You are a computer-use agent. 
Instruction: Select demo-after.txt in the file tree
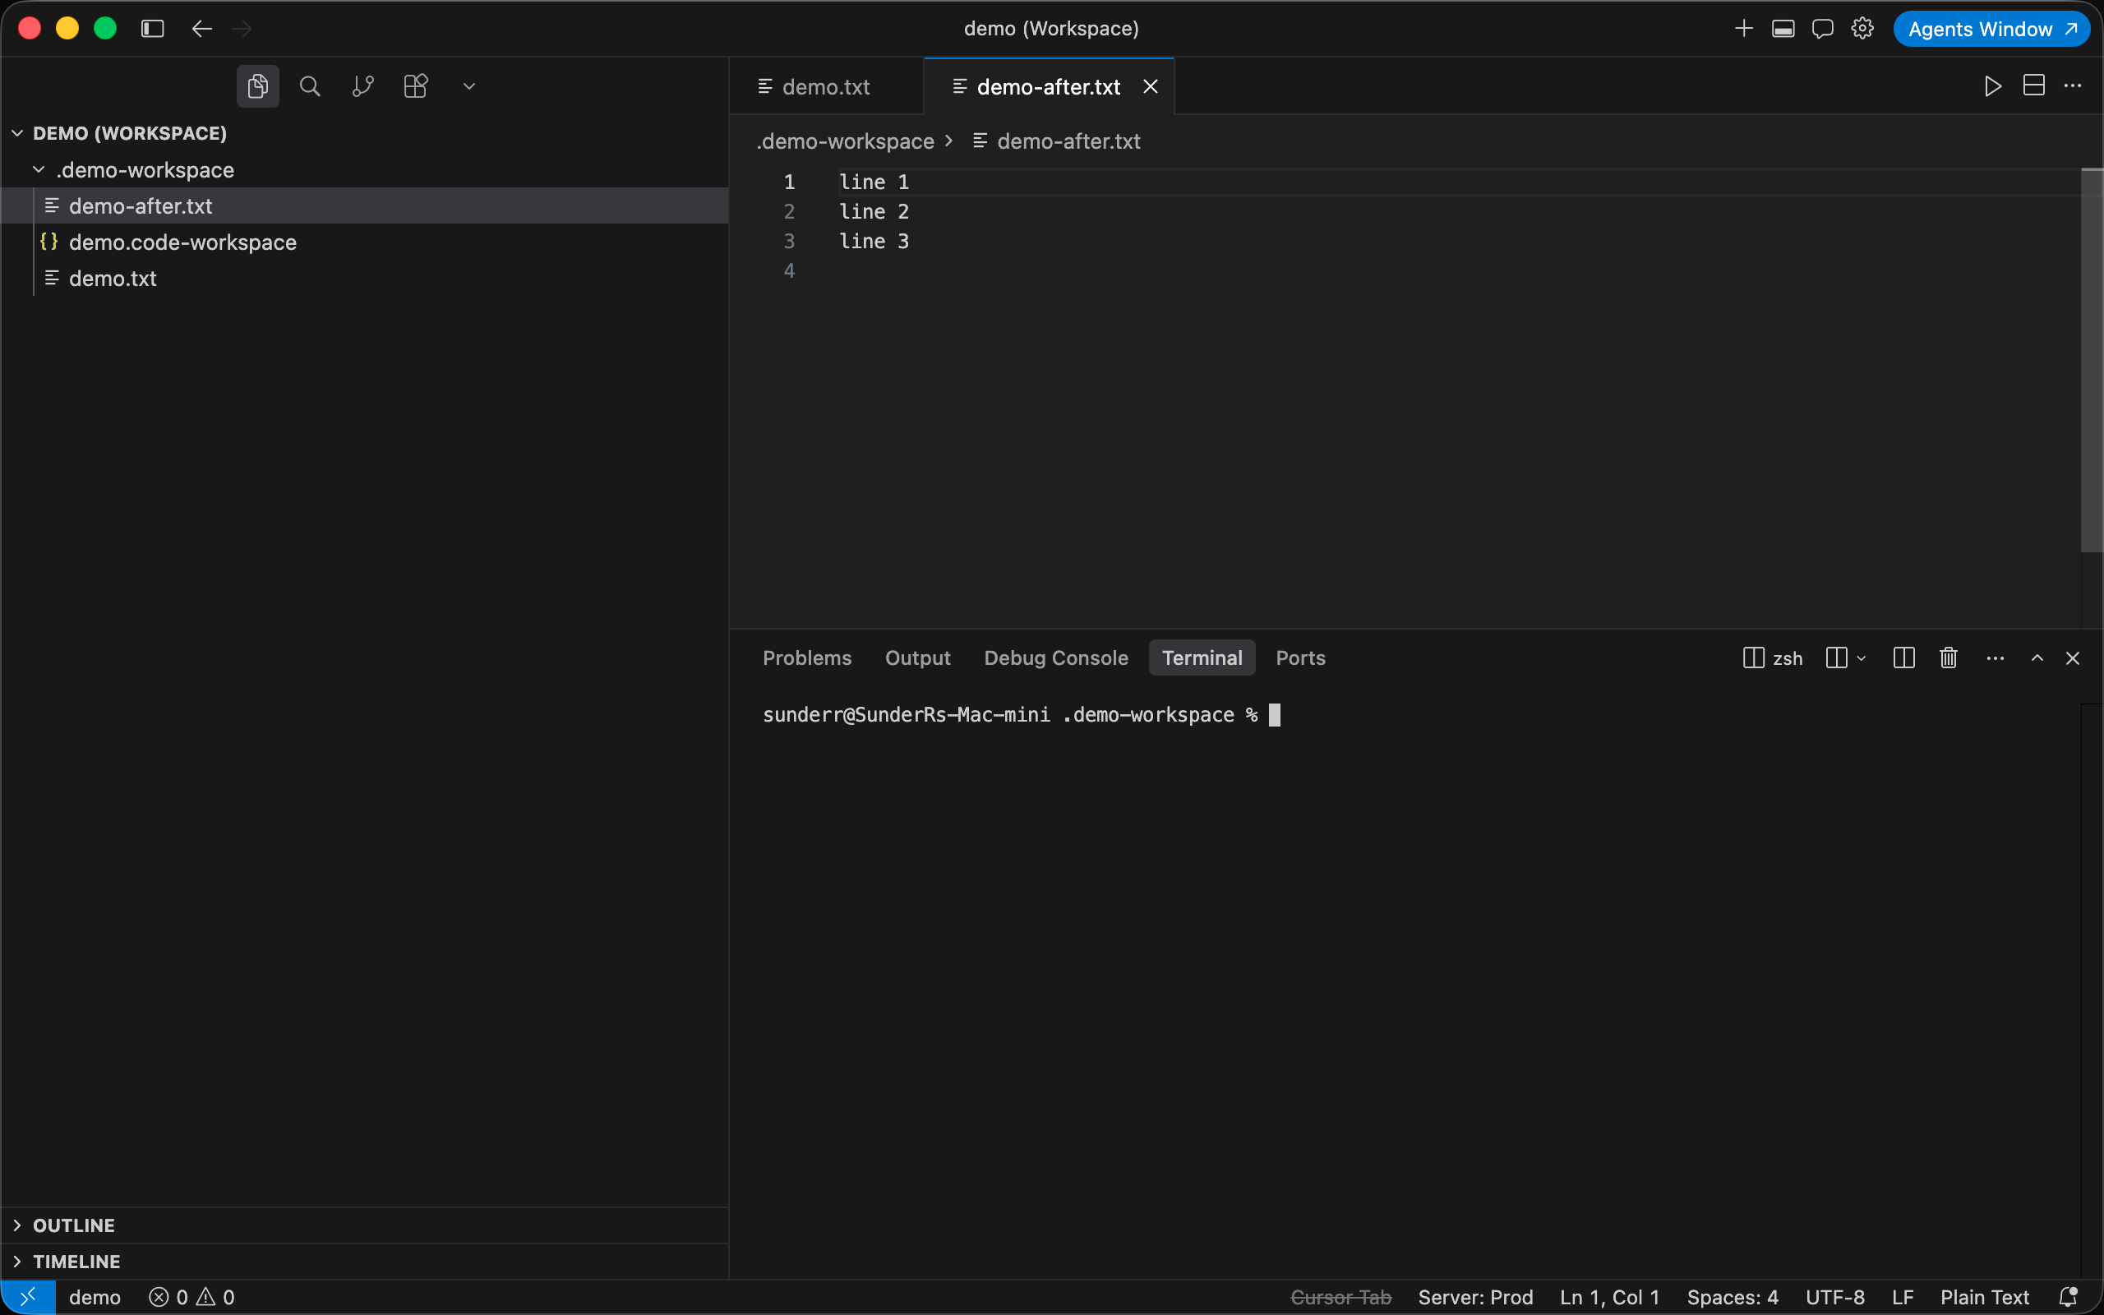click(x=364, y=206)
